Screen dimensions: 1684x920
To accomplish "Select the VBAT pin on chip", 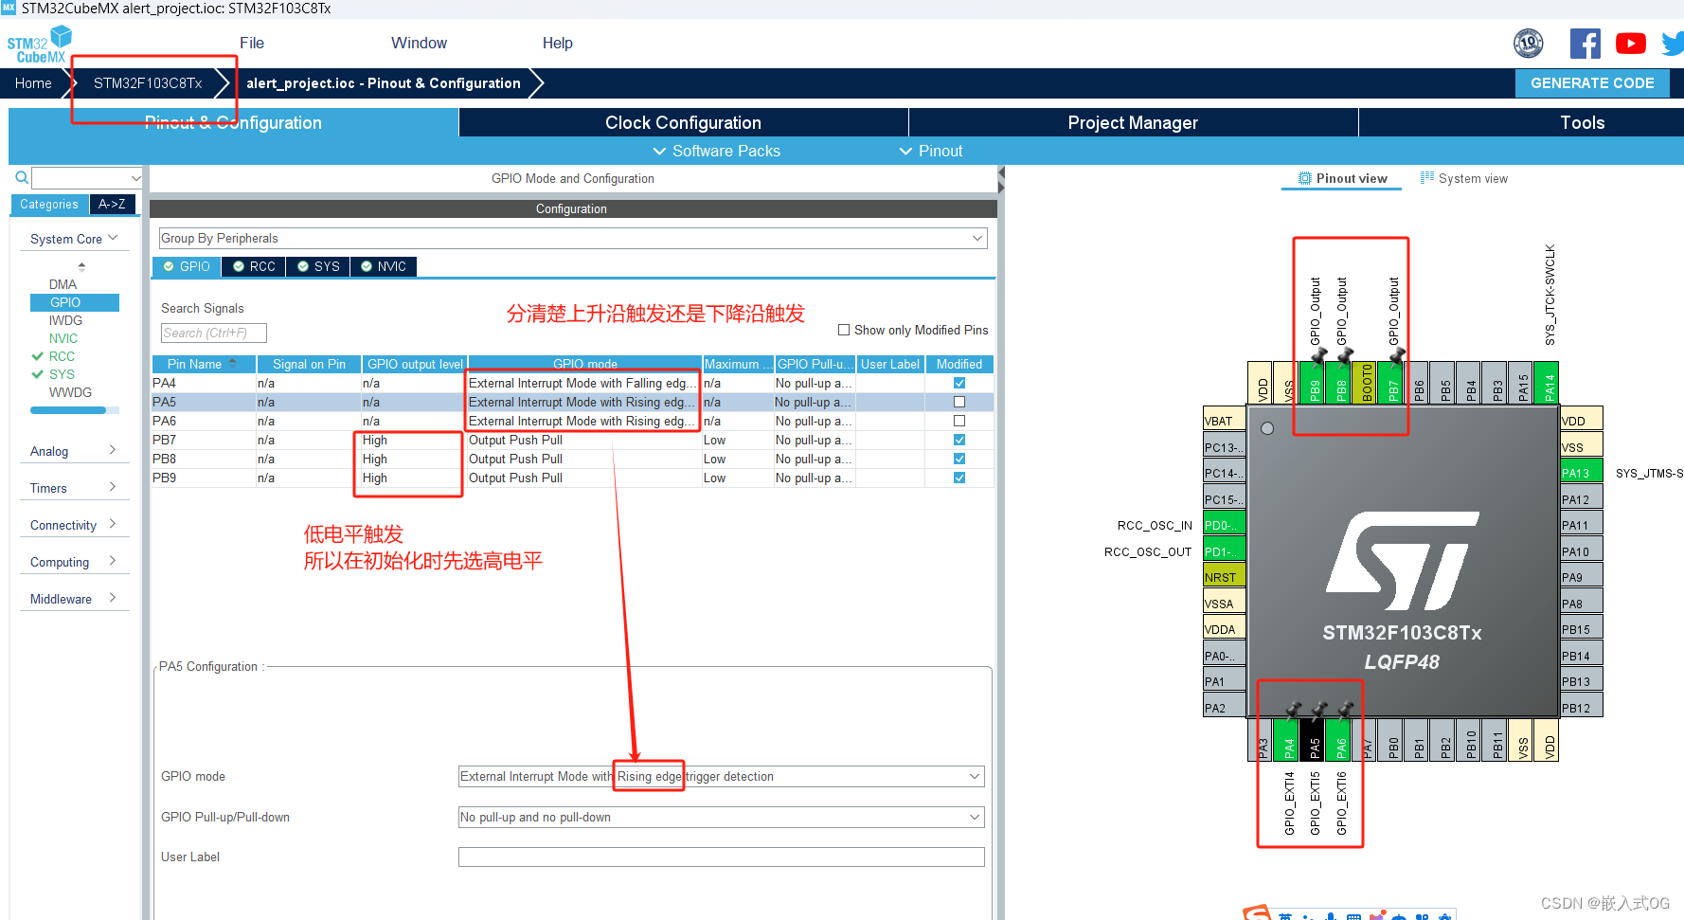I will pos(1224,420).
